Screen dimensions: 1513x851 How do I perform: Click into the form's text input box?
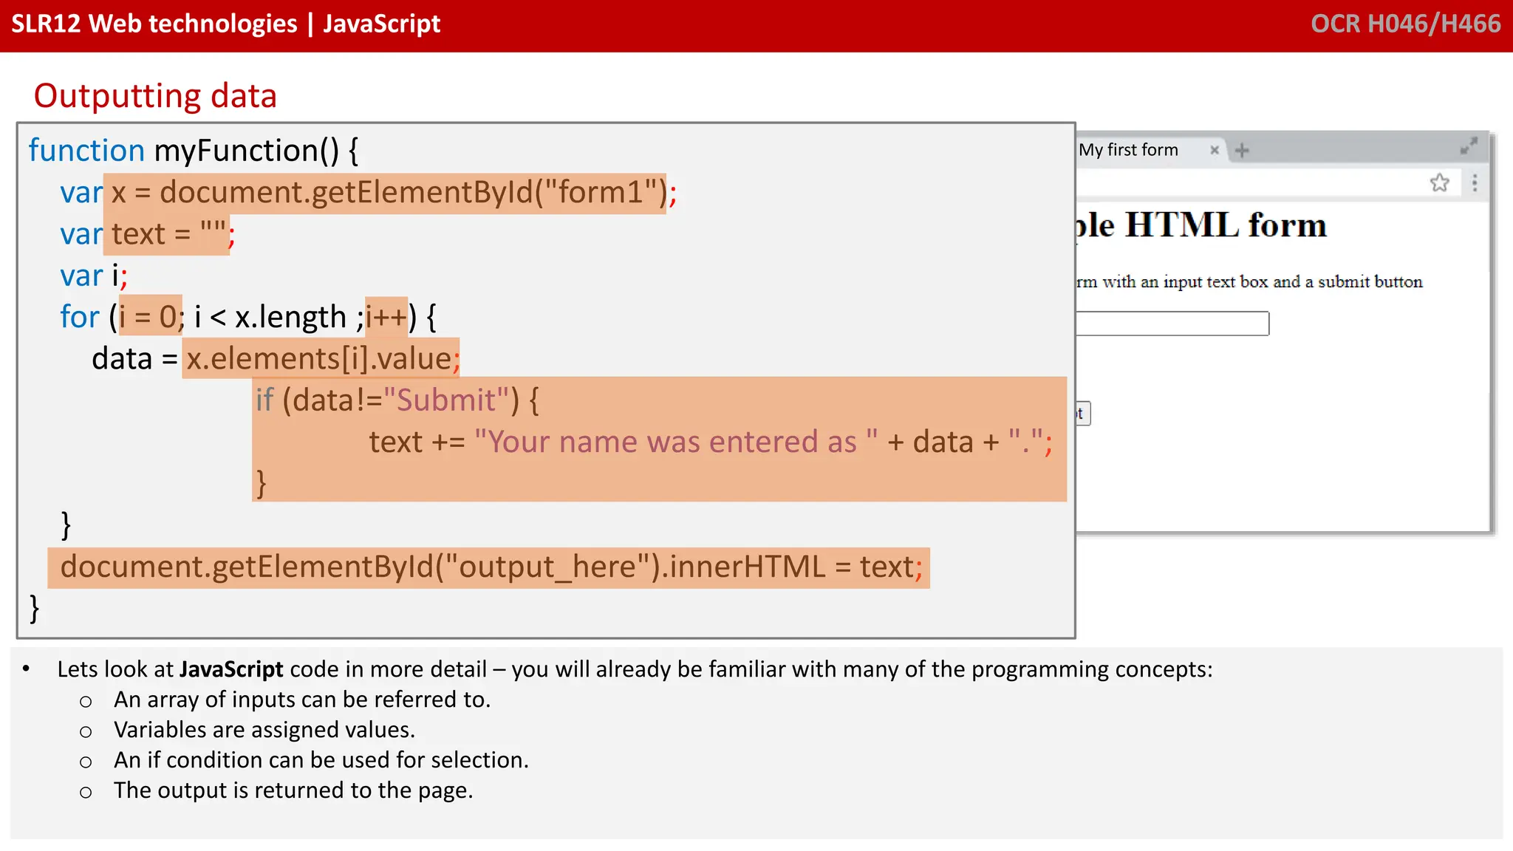[x=1172, y=324]
